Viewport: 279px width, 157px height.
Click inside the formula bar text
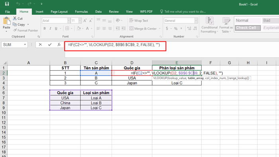point(114,45)
